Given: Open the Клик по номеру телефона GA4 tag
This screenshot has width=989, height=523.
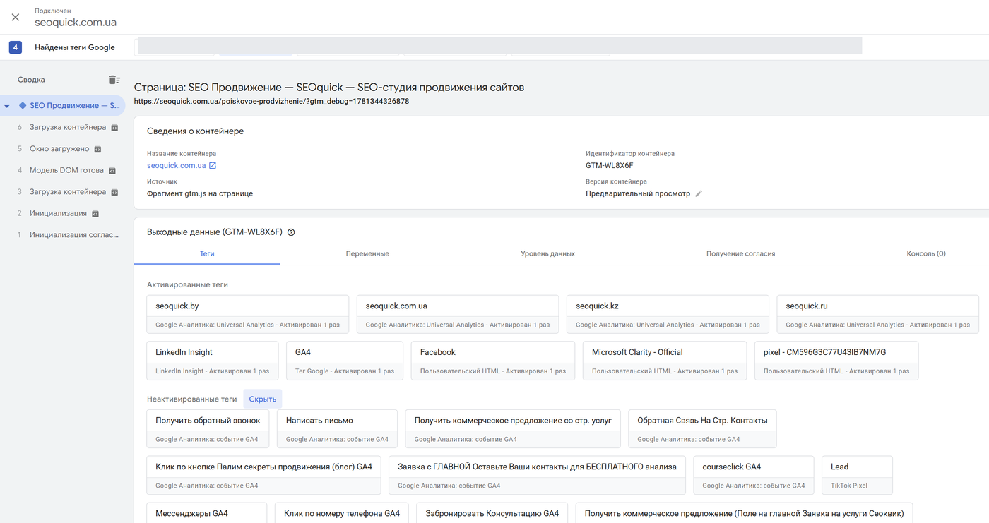Looking at the screenshot, I should (342, 513).
